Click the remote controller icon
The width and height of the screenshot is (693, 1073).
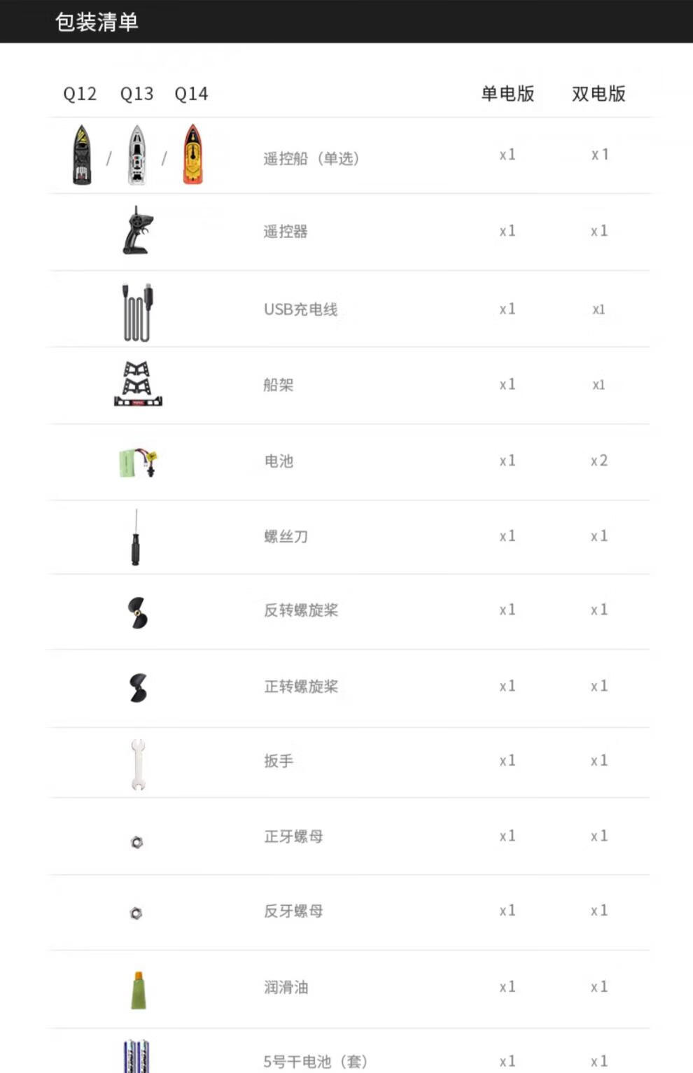(138, 230)
